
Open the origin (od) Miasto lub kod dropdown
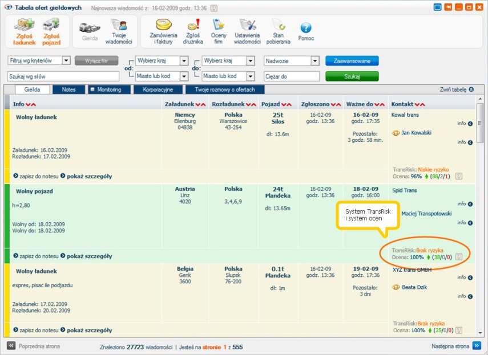[184, 76]
